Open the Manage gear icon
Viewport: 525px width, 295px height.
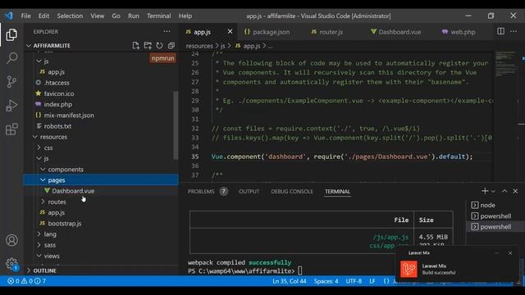click(x=11, y=264)
